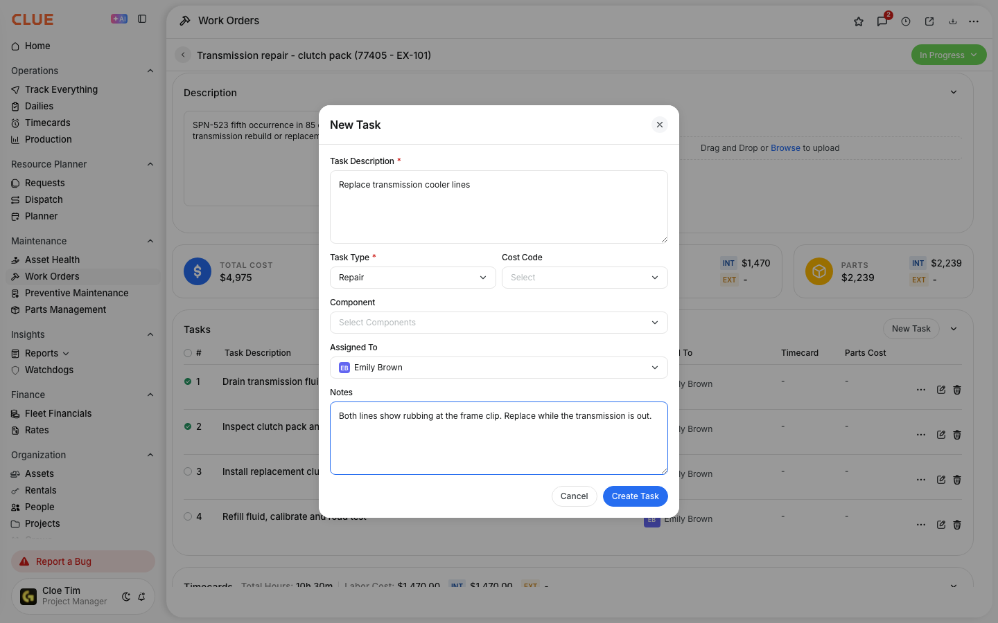
Task: Open the comments icon with badge
Action: [x=882, y=21]
